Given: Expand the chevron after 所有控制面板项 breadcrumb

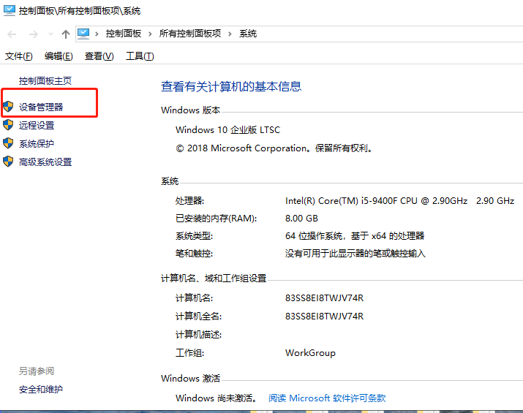Looking at the screenshot, I should coord(230,34).
